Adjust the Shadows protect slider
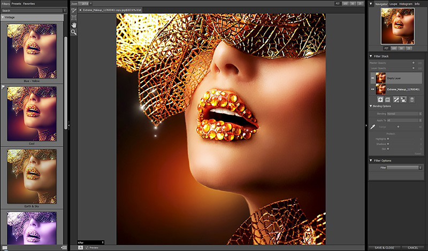428x251 pixels. [388, 144]
